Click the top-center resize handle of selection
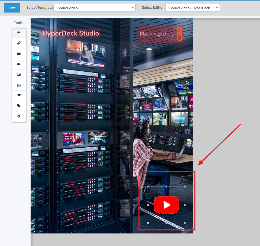Viewport: 260px width, 246px height. (x=166, y=187)
